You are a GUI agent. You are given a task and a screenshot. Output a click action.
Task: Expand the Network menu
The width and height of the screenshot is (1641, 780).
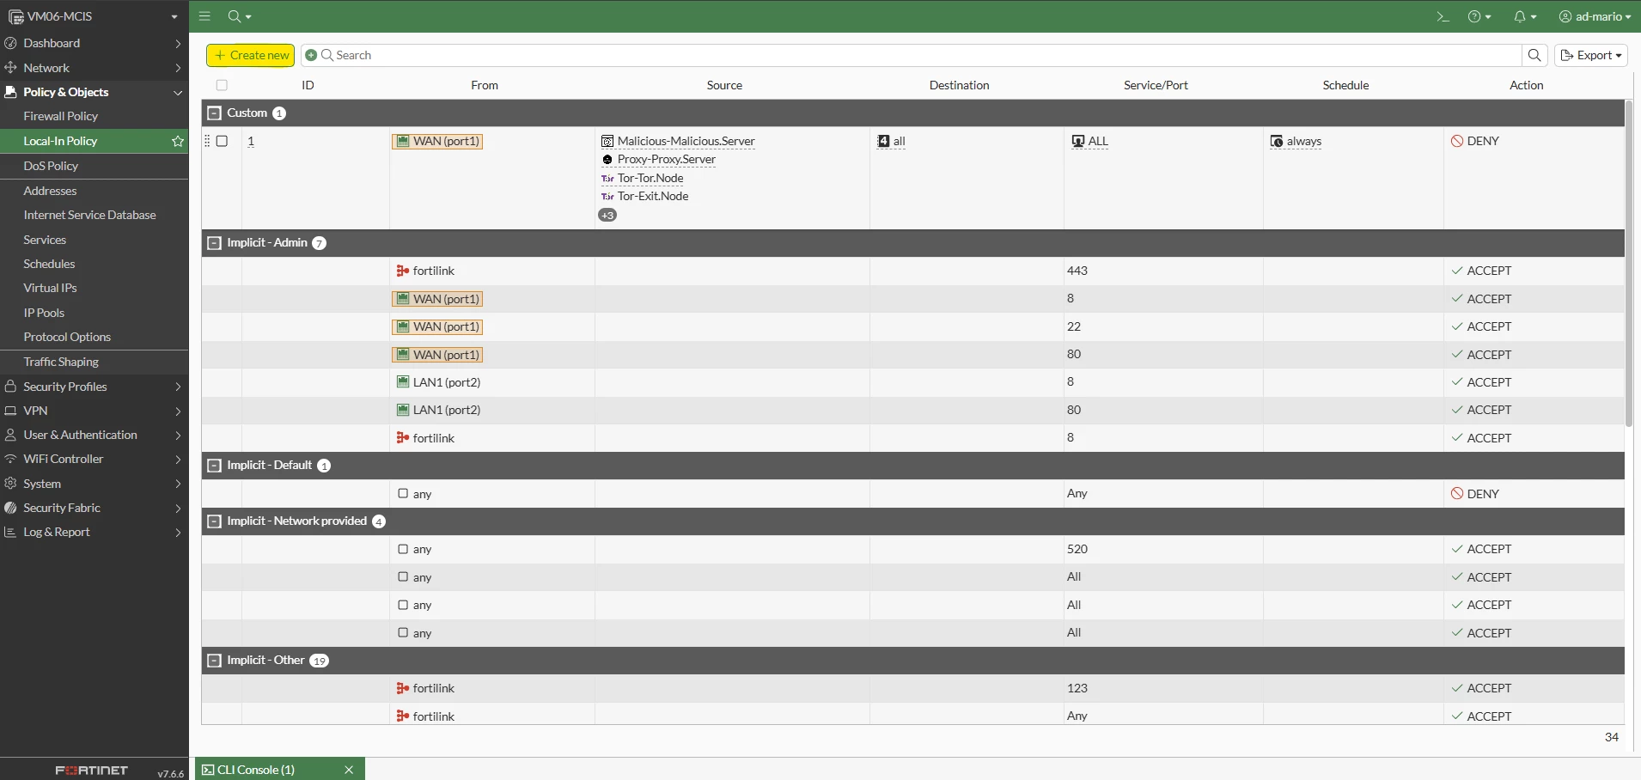94,68
